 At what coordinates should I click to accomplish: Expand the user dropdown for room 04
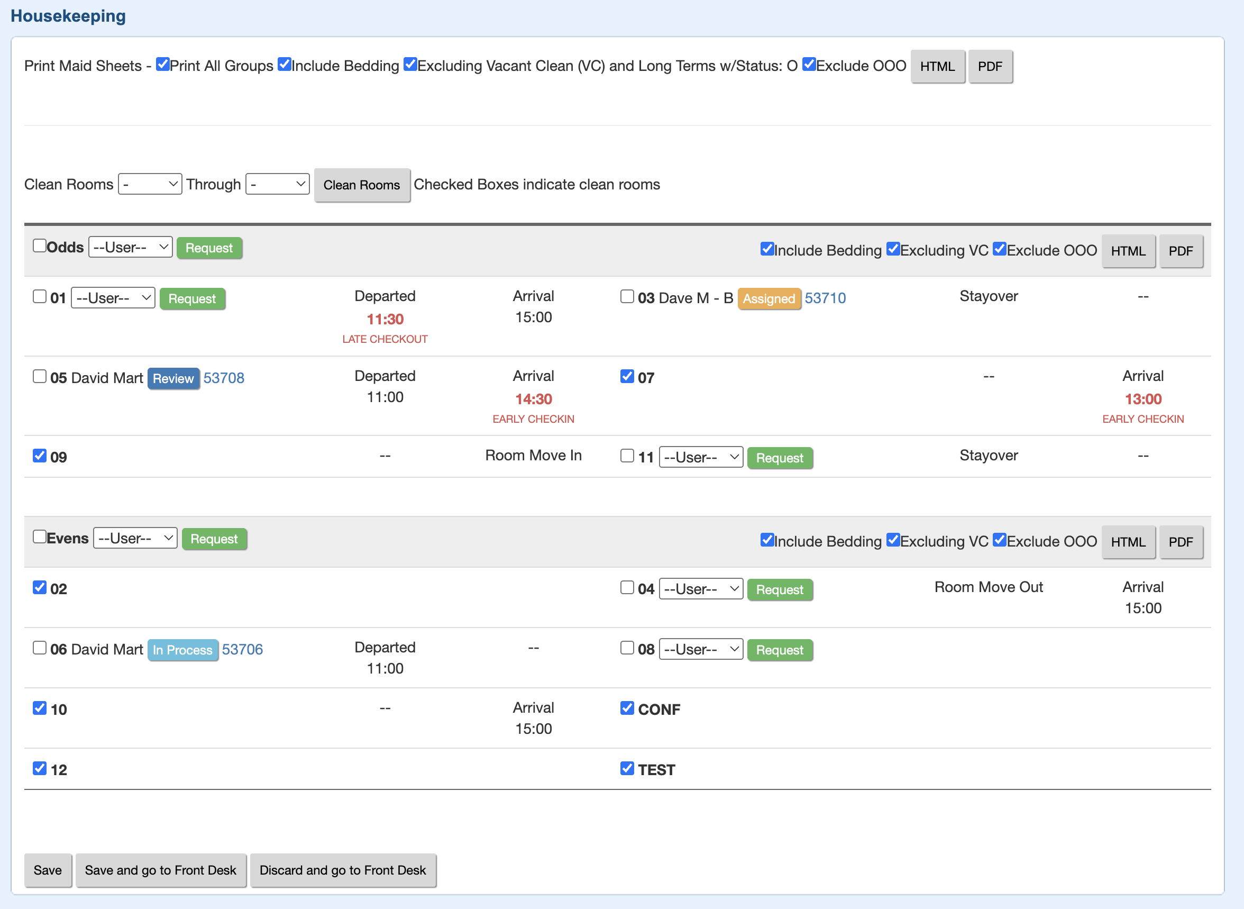click(701, 589)
